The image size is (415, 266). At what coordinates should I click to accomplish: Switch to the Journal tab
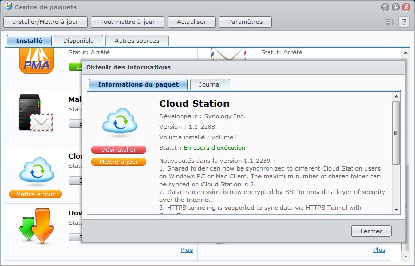(x=210, y=84)
